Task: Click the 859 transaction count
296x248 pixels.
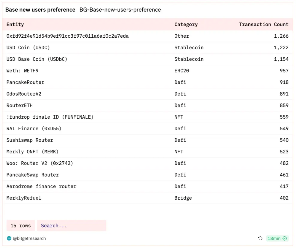Action: 284,105
